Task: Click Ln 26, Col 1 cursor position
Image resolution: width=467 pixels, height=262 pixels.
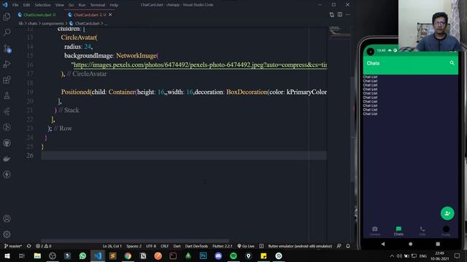Action: pos(112,246)
